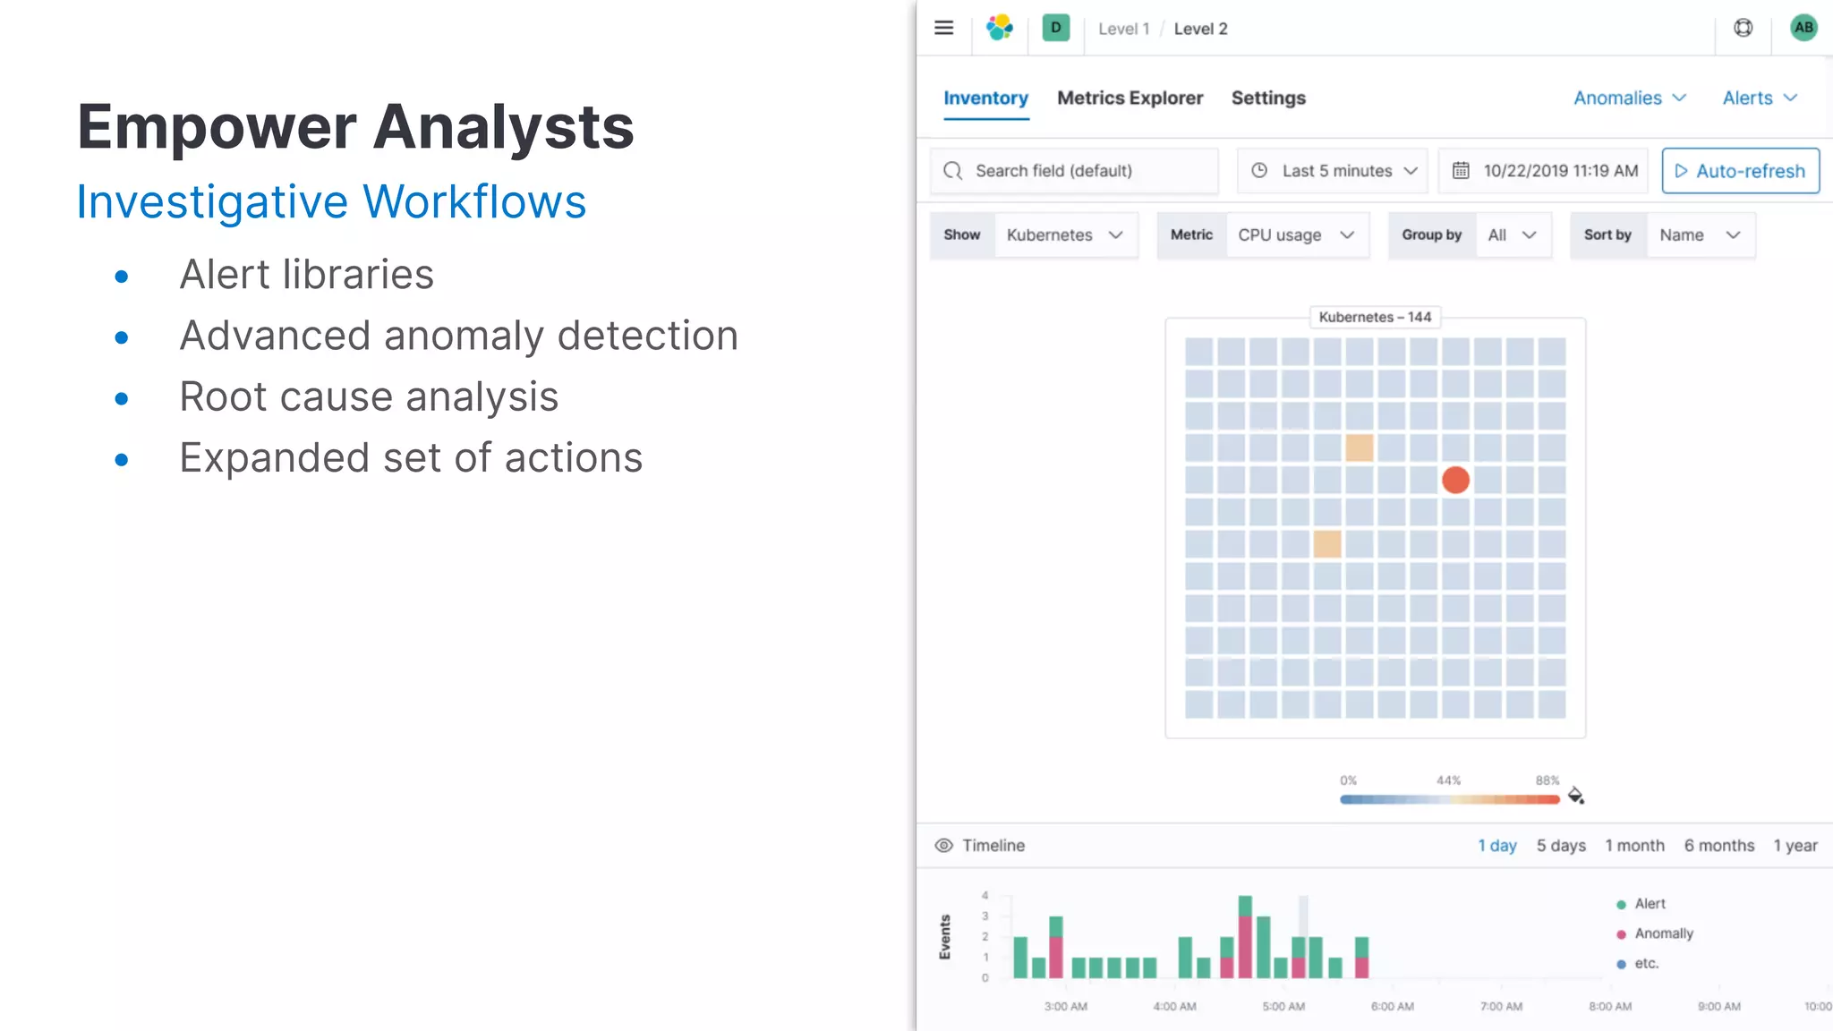Switch to the Inventory tab
Screen dimensions: 1833x1031
pos(985,98)
